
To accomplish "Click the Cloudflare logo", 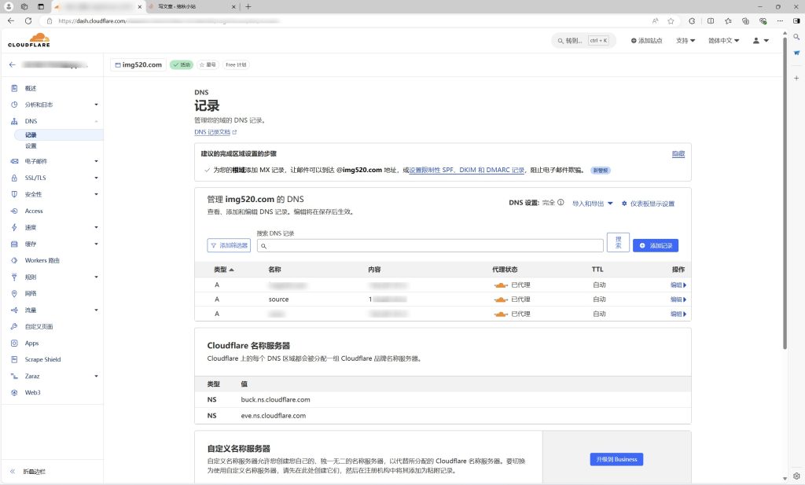I will (29, 40).
